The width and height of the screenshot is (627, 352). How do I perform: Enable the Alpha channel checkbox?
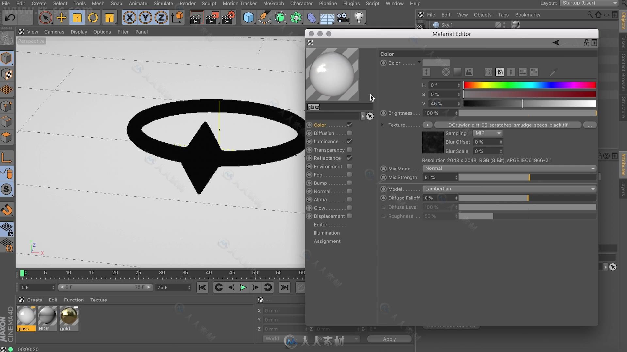click(x=349, y=199)
